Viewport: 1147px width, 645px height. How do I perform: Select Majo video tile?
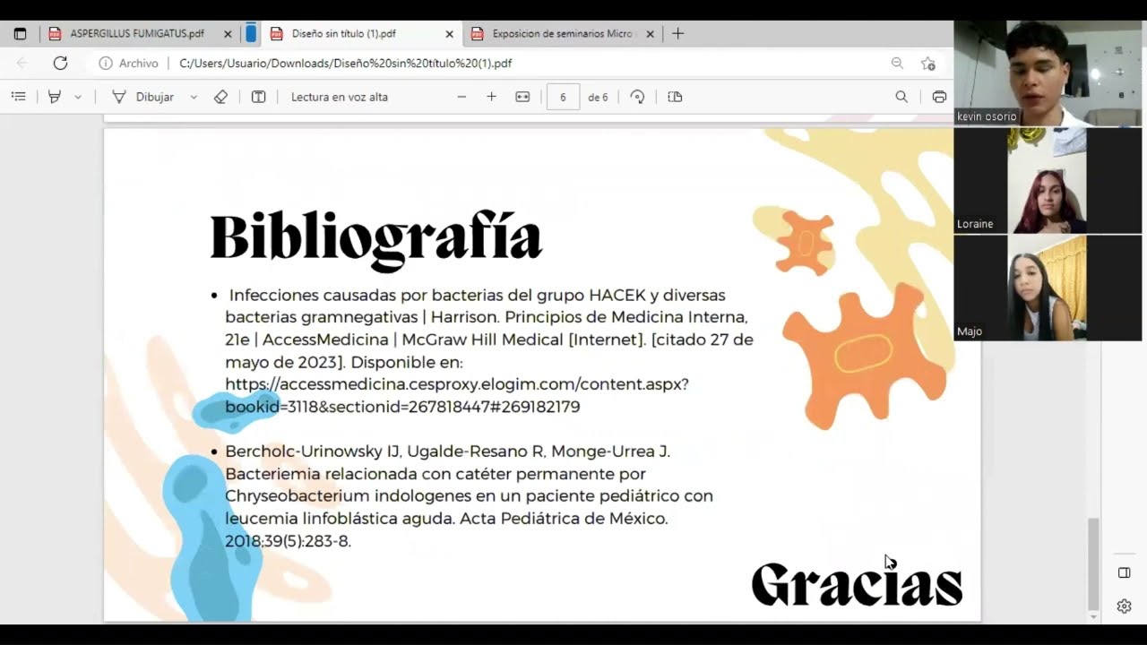1048,288
